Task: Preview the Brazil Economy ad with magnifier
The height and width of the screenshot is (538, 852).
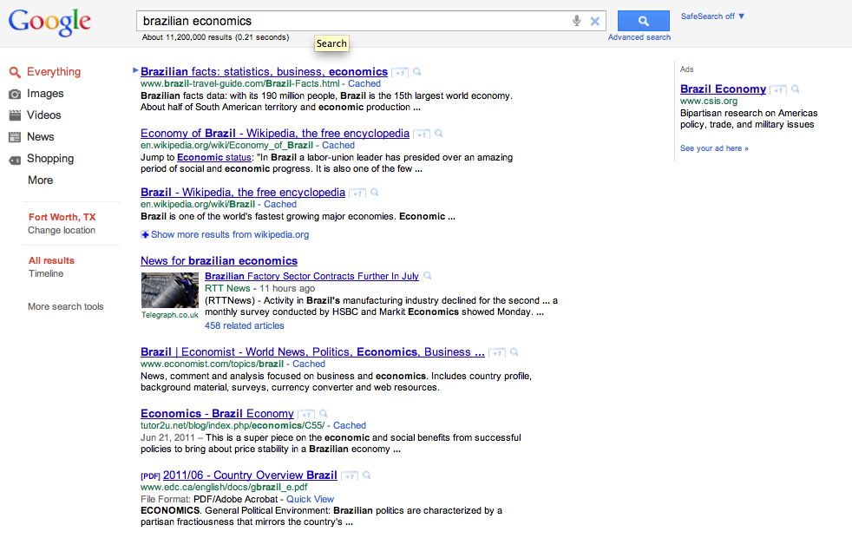Action: (796, 89)
